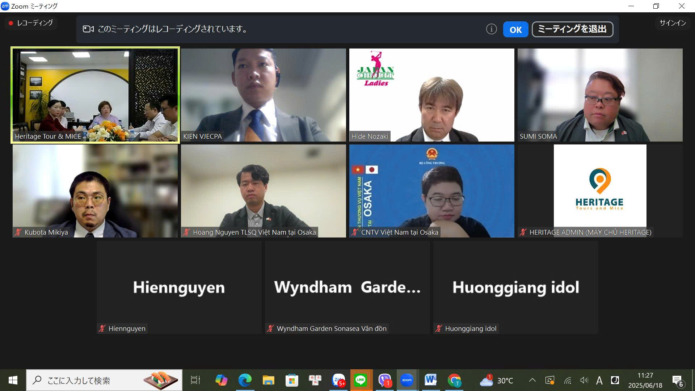
Task: Open Microsoft Edge in taskbar
Action: point(245,380)
